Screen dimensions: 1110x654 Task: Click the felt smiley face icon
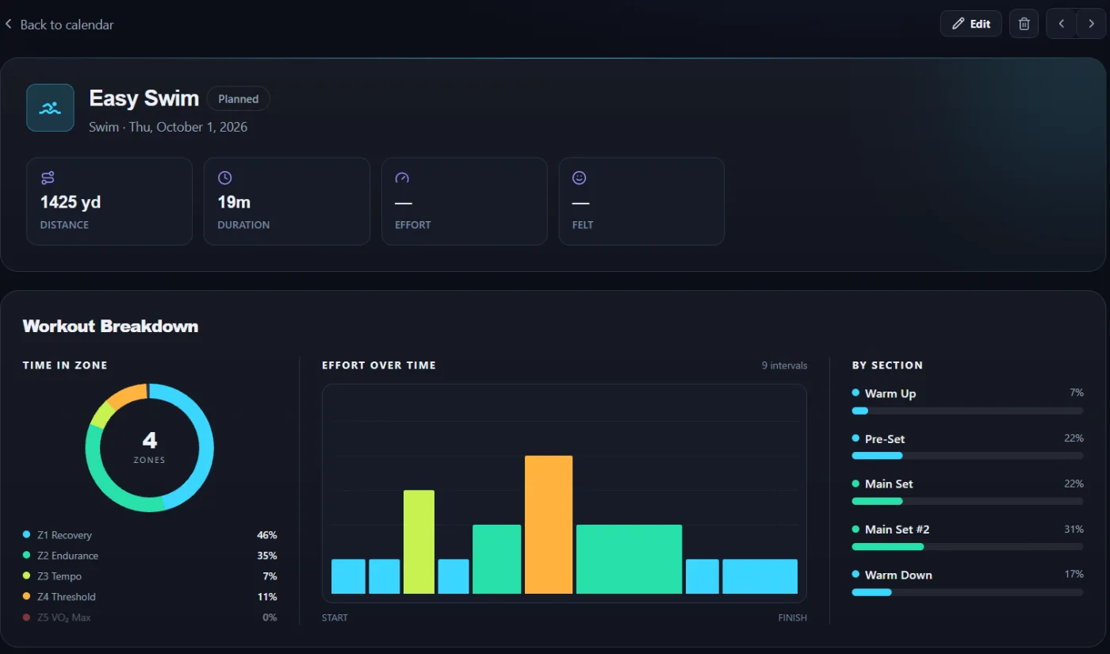[x=580, y=178]
